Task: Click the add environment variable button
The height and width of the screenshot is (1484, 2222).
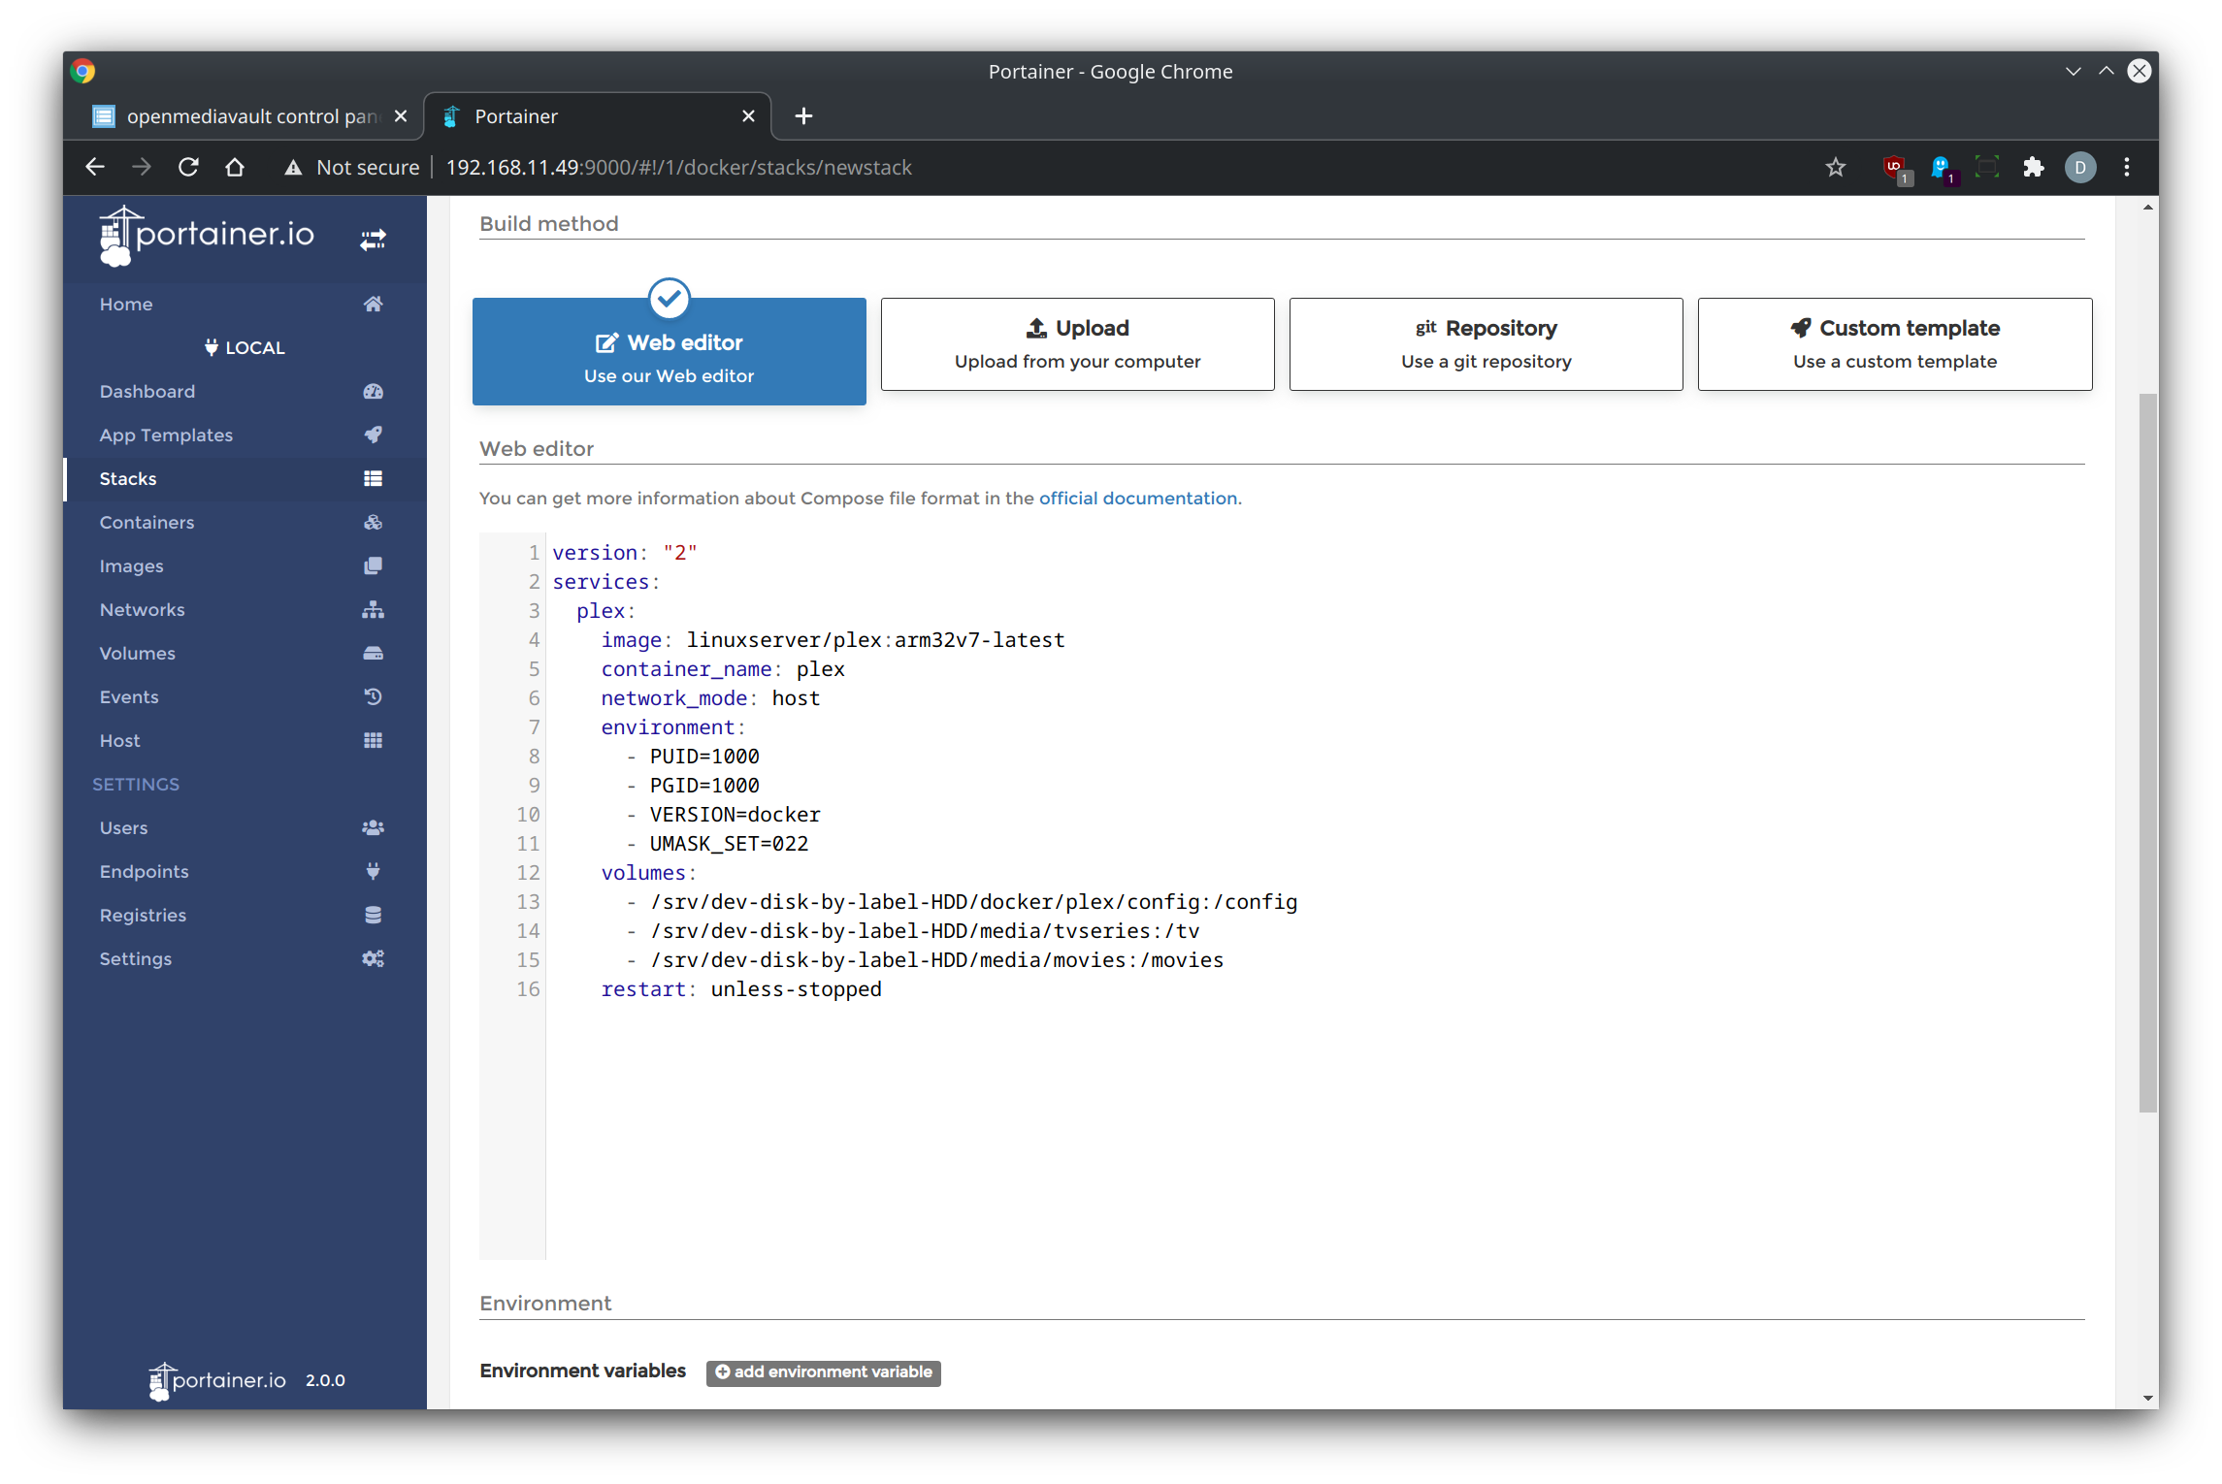Action: 823,1371
